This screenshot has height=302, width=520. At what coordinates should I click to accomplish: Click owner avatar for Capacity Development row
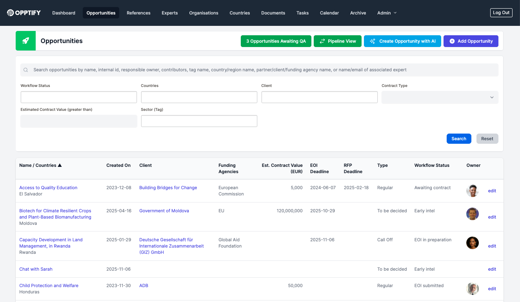pos(472,243)
